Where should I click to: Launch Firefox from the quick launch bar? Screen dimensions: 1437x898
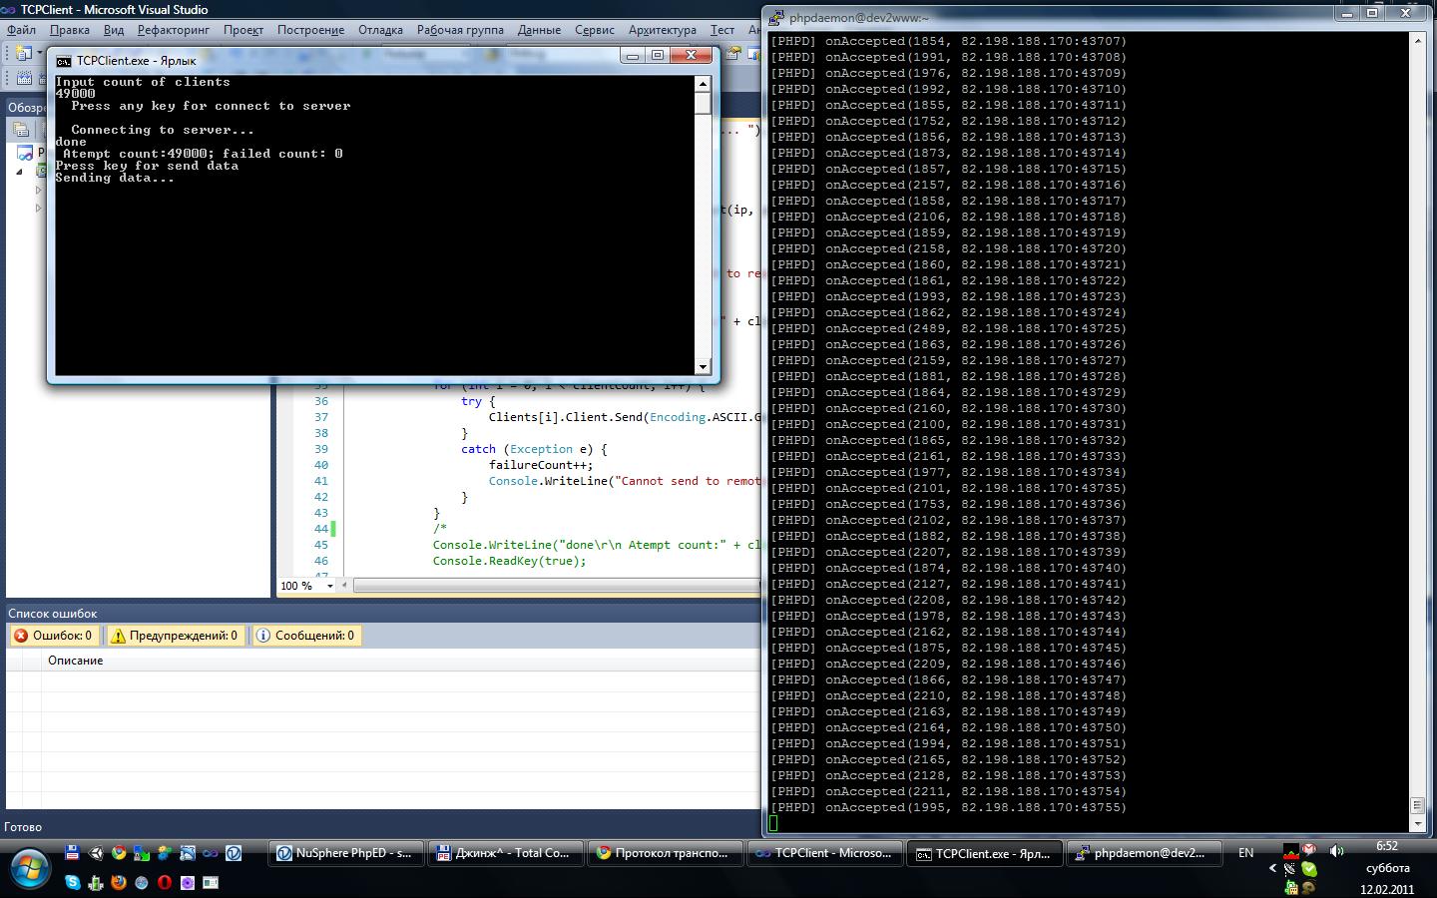(119, 882)
